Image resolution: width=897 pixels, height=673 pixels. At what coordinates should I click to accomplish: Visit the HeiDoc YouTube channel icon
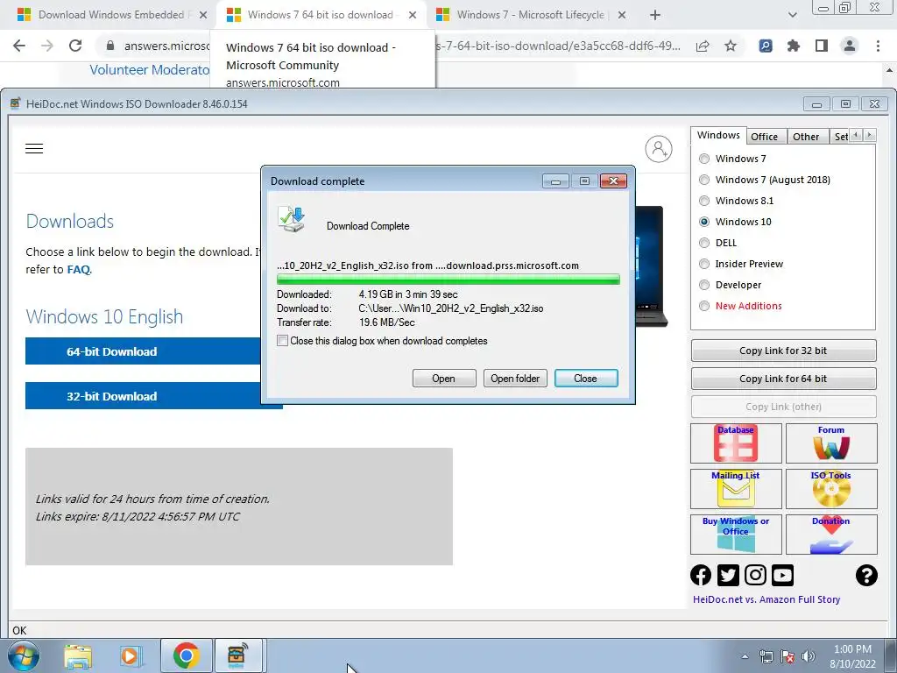tap(782, 575)
